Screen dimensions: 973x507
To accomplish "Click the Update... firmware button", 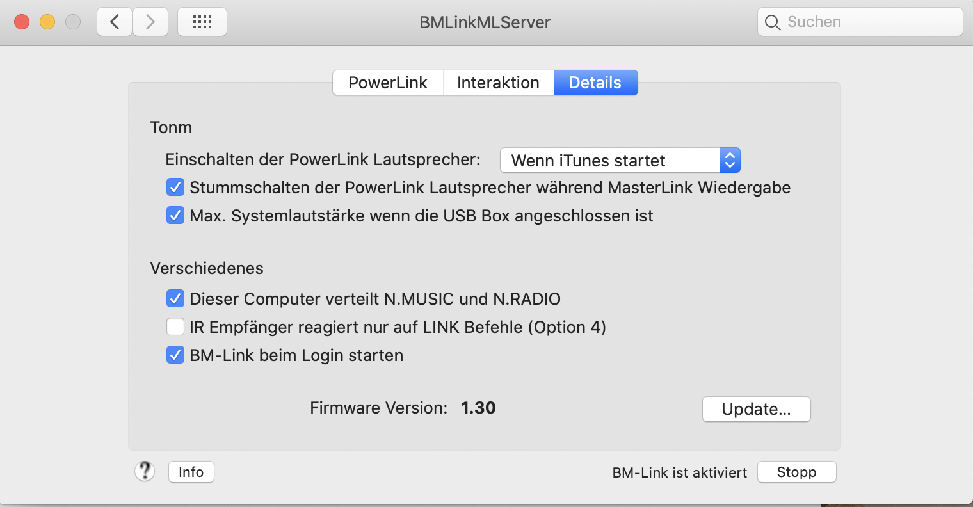I will point(757,409).
